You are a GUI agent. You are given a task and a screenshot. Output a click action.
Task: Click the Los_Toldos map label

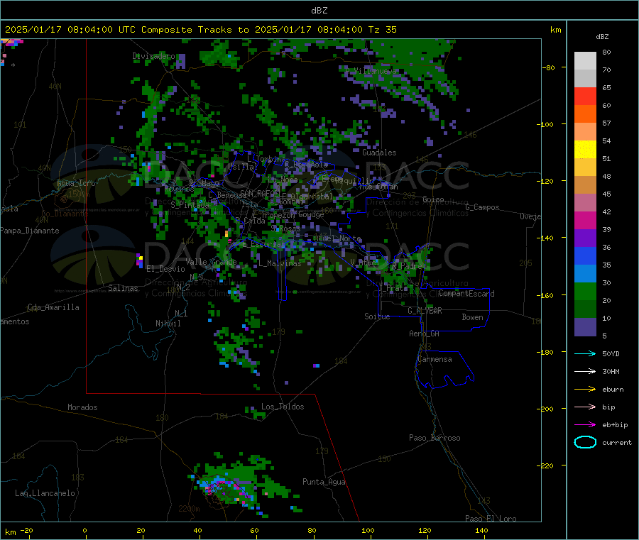pyautogui.click(x=283, y=407)
